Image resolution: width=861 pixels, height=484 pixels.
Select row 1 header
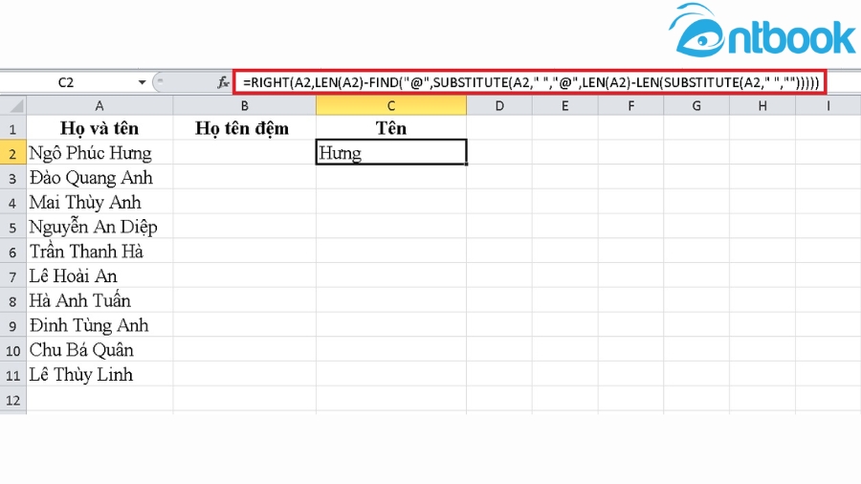13,128
